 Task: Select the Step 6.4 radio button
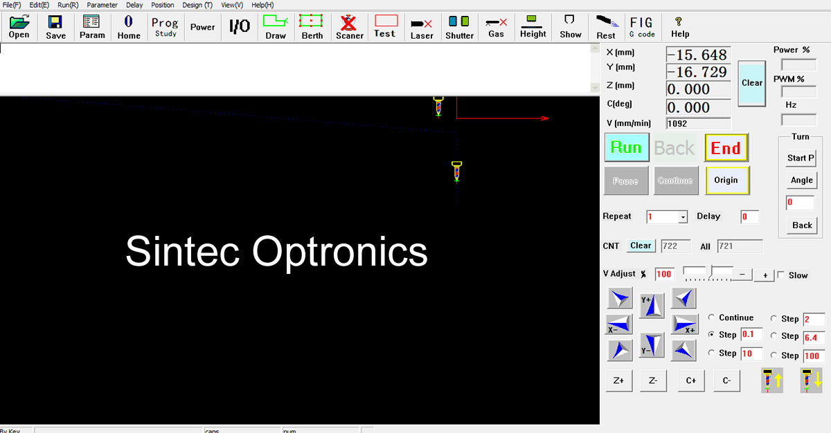(774, 336)
